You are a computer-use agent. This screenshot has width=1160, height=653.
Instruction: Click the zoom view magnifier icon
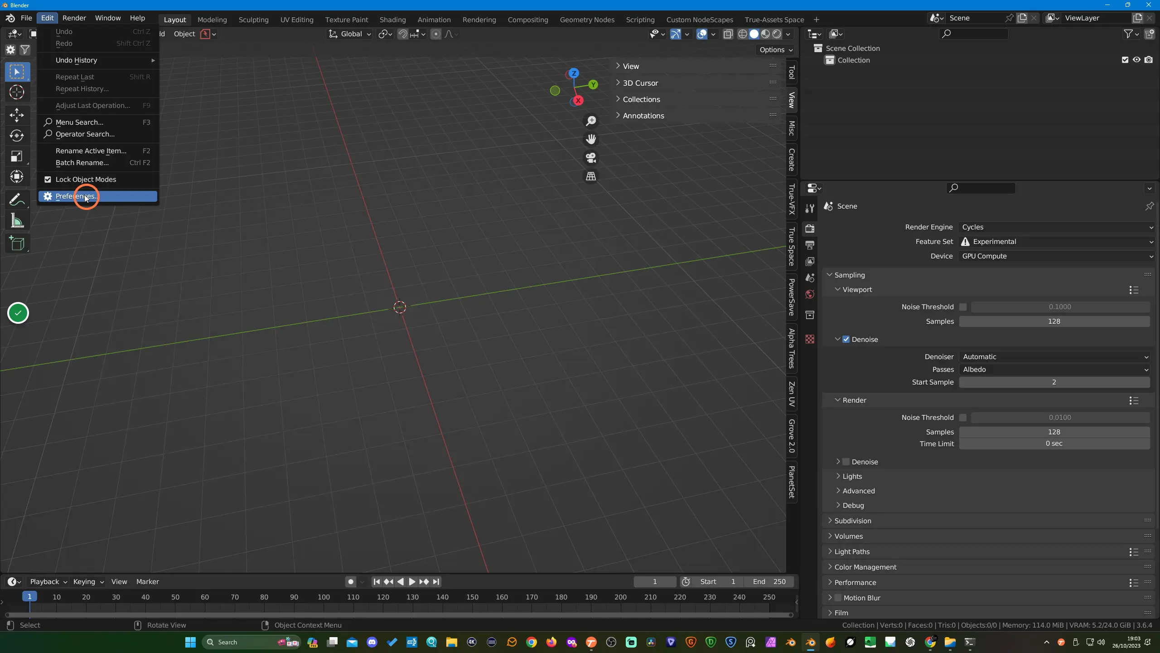[x=591, y=121]
